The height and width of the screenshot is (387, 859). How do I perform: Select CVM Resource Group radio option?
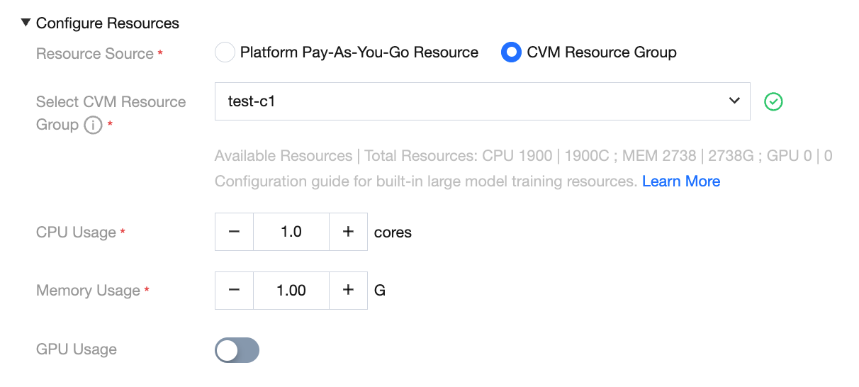[x=511, y=52]
